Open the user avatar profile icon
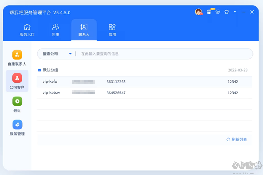Viewport: 263px width, 175px height. (x=199, y=12)
